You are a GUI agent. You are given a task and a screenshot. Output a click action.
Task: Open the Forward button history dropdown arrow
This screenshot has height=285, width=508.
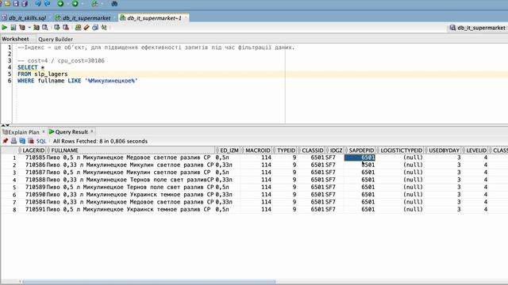click(x=82, y=4)
